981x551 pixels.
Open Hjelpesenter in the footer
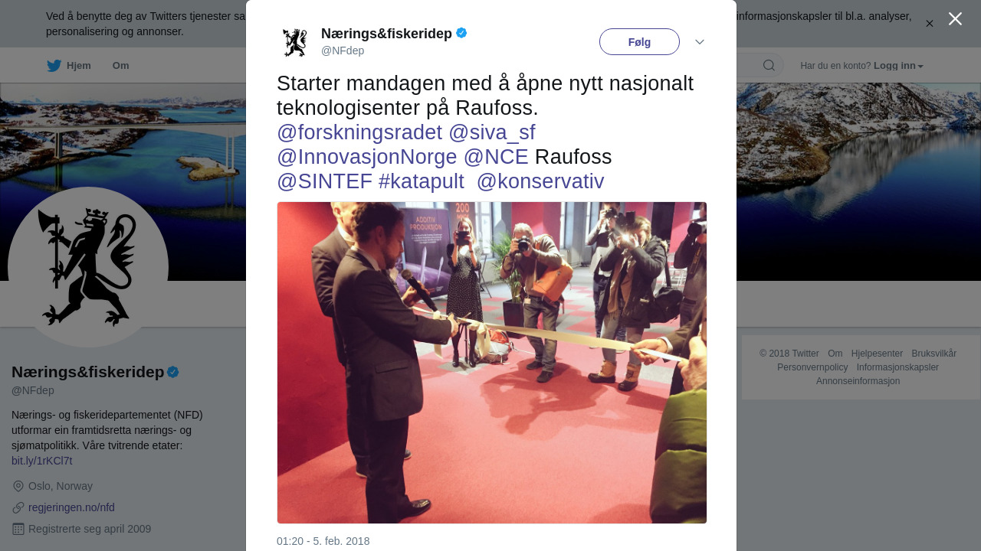tap(877, 354)
